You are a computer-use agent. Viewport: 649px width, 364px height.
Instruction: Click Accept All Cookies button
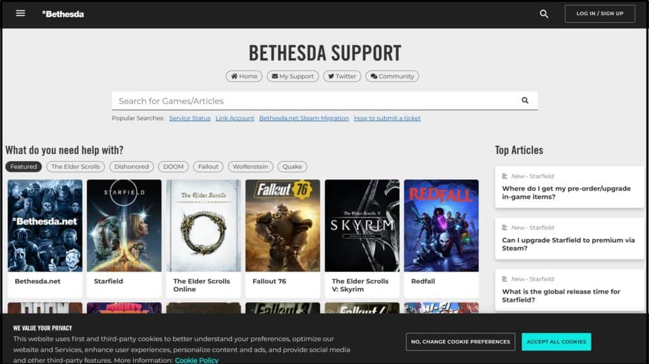pos(556,342)
